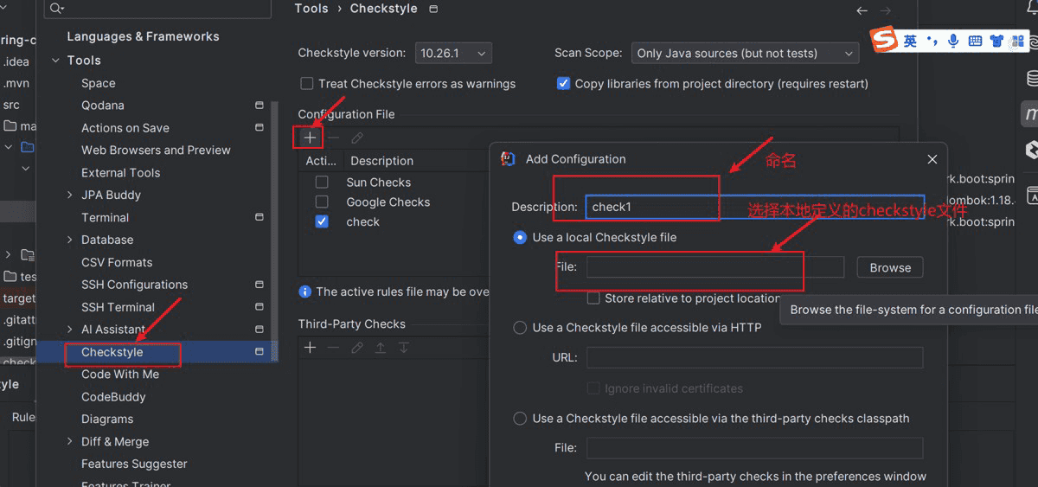Select Use a Checkstyle file via HTTP
Viewport: 1038px width, 487px height.
(520, 328)
